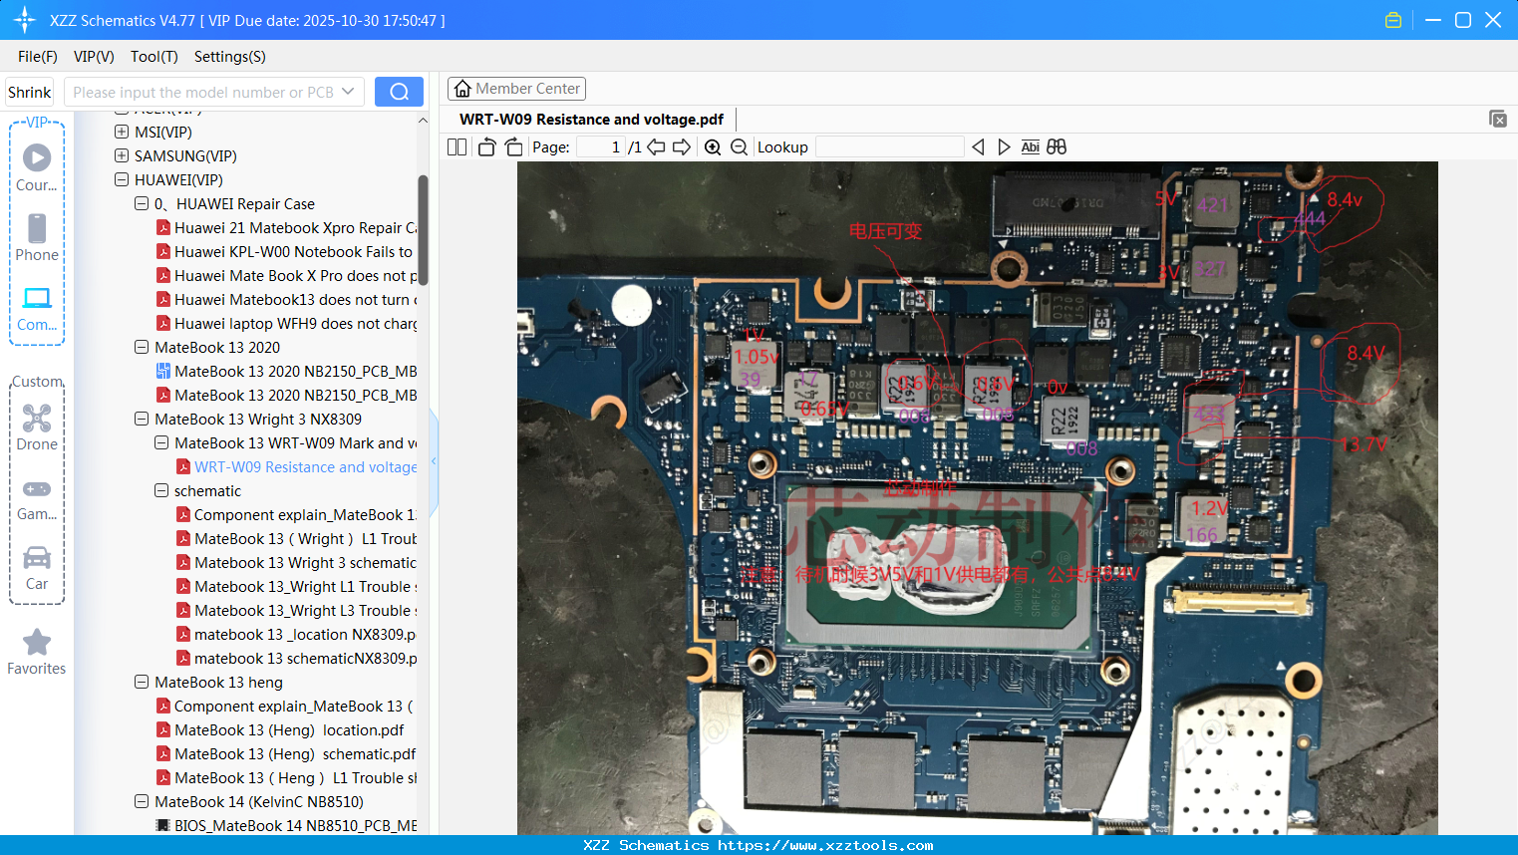
Task: Click inside the Lookup text field
Action: [x=889, y=147]
